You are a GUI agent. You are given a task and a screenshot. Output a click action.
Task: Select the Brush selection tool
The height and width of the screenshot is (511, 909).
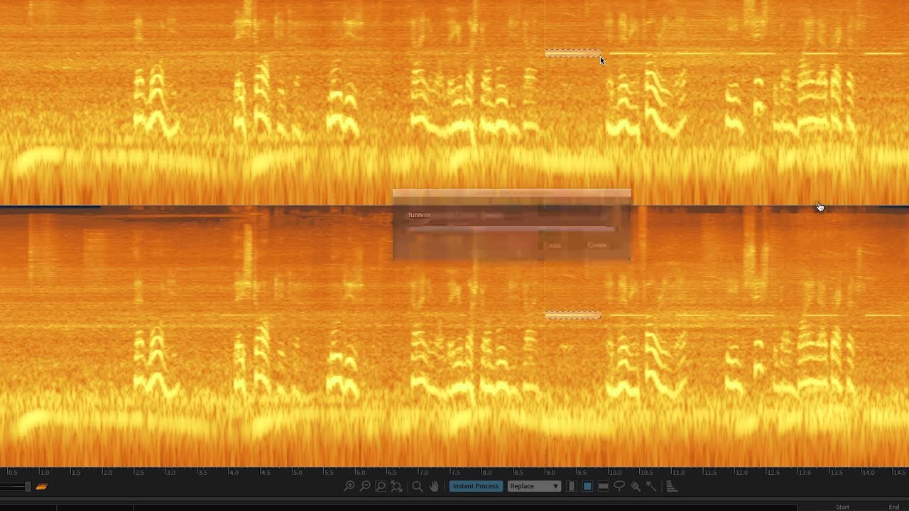point(636,486)
